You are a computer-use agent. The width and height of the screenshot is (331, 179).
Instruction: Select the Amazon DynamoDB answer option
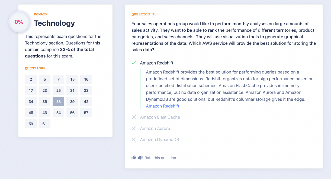coord(159,140)
